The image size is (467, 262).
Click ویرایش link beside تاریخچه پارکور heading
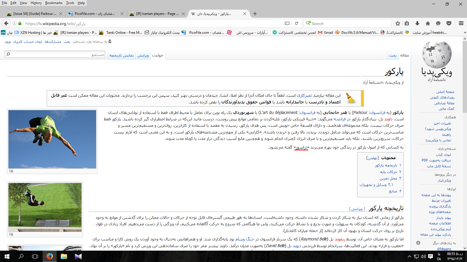pyautogui.click(x=357, y=209)
